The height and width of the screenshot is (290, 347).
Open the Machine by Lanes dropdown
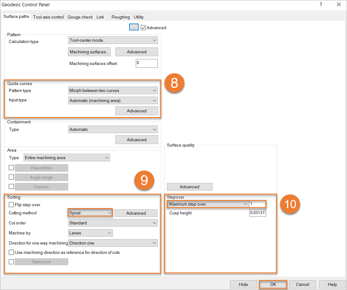pyautogui.click(x=90, y=233)
